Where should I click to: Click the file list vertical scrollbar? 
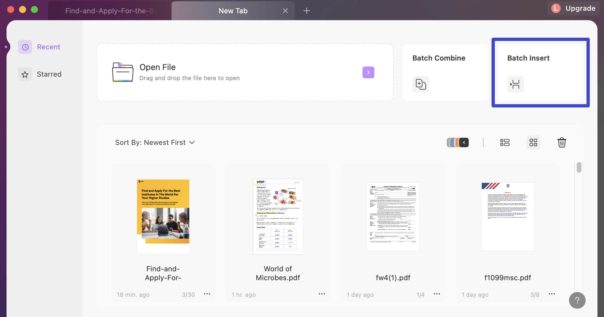point(579,167)
